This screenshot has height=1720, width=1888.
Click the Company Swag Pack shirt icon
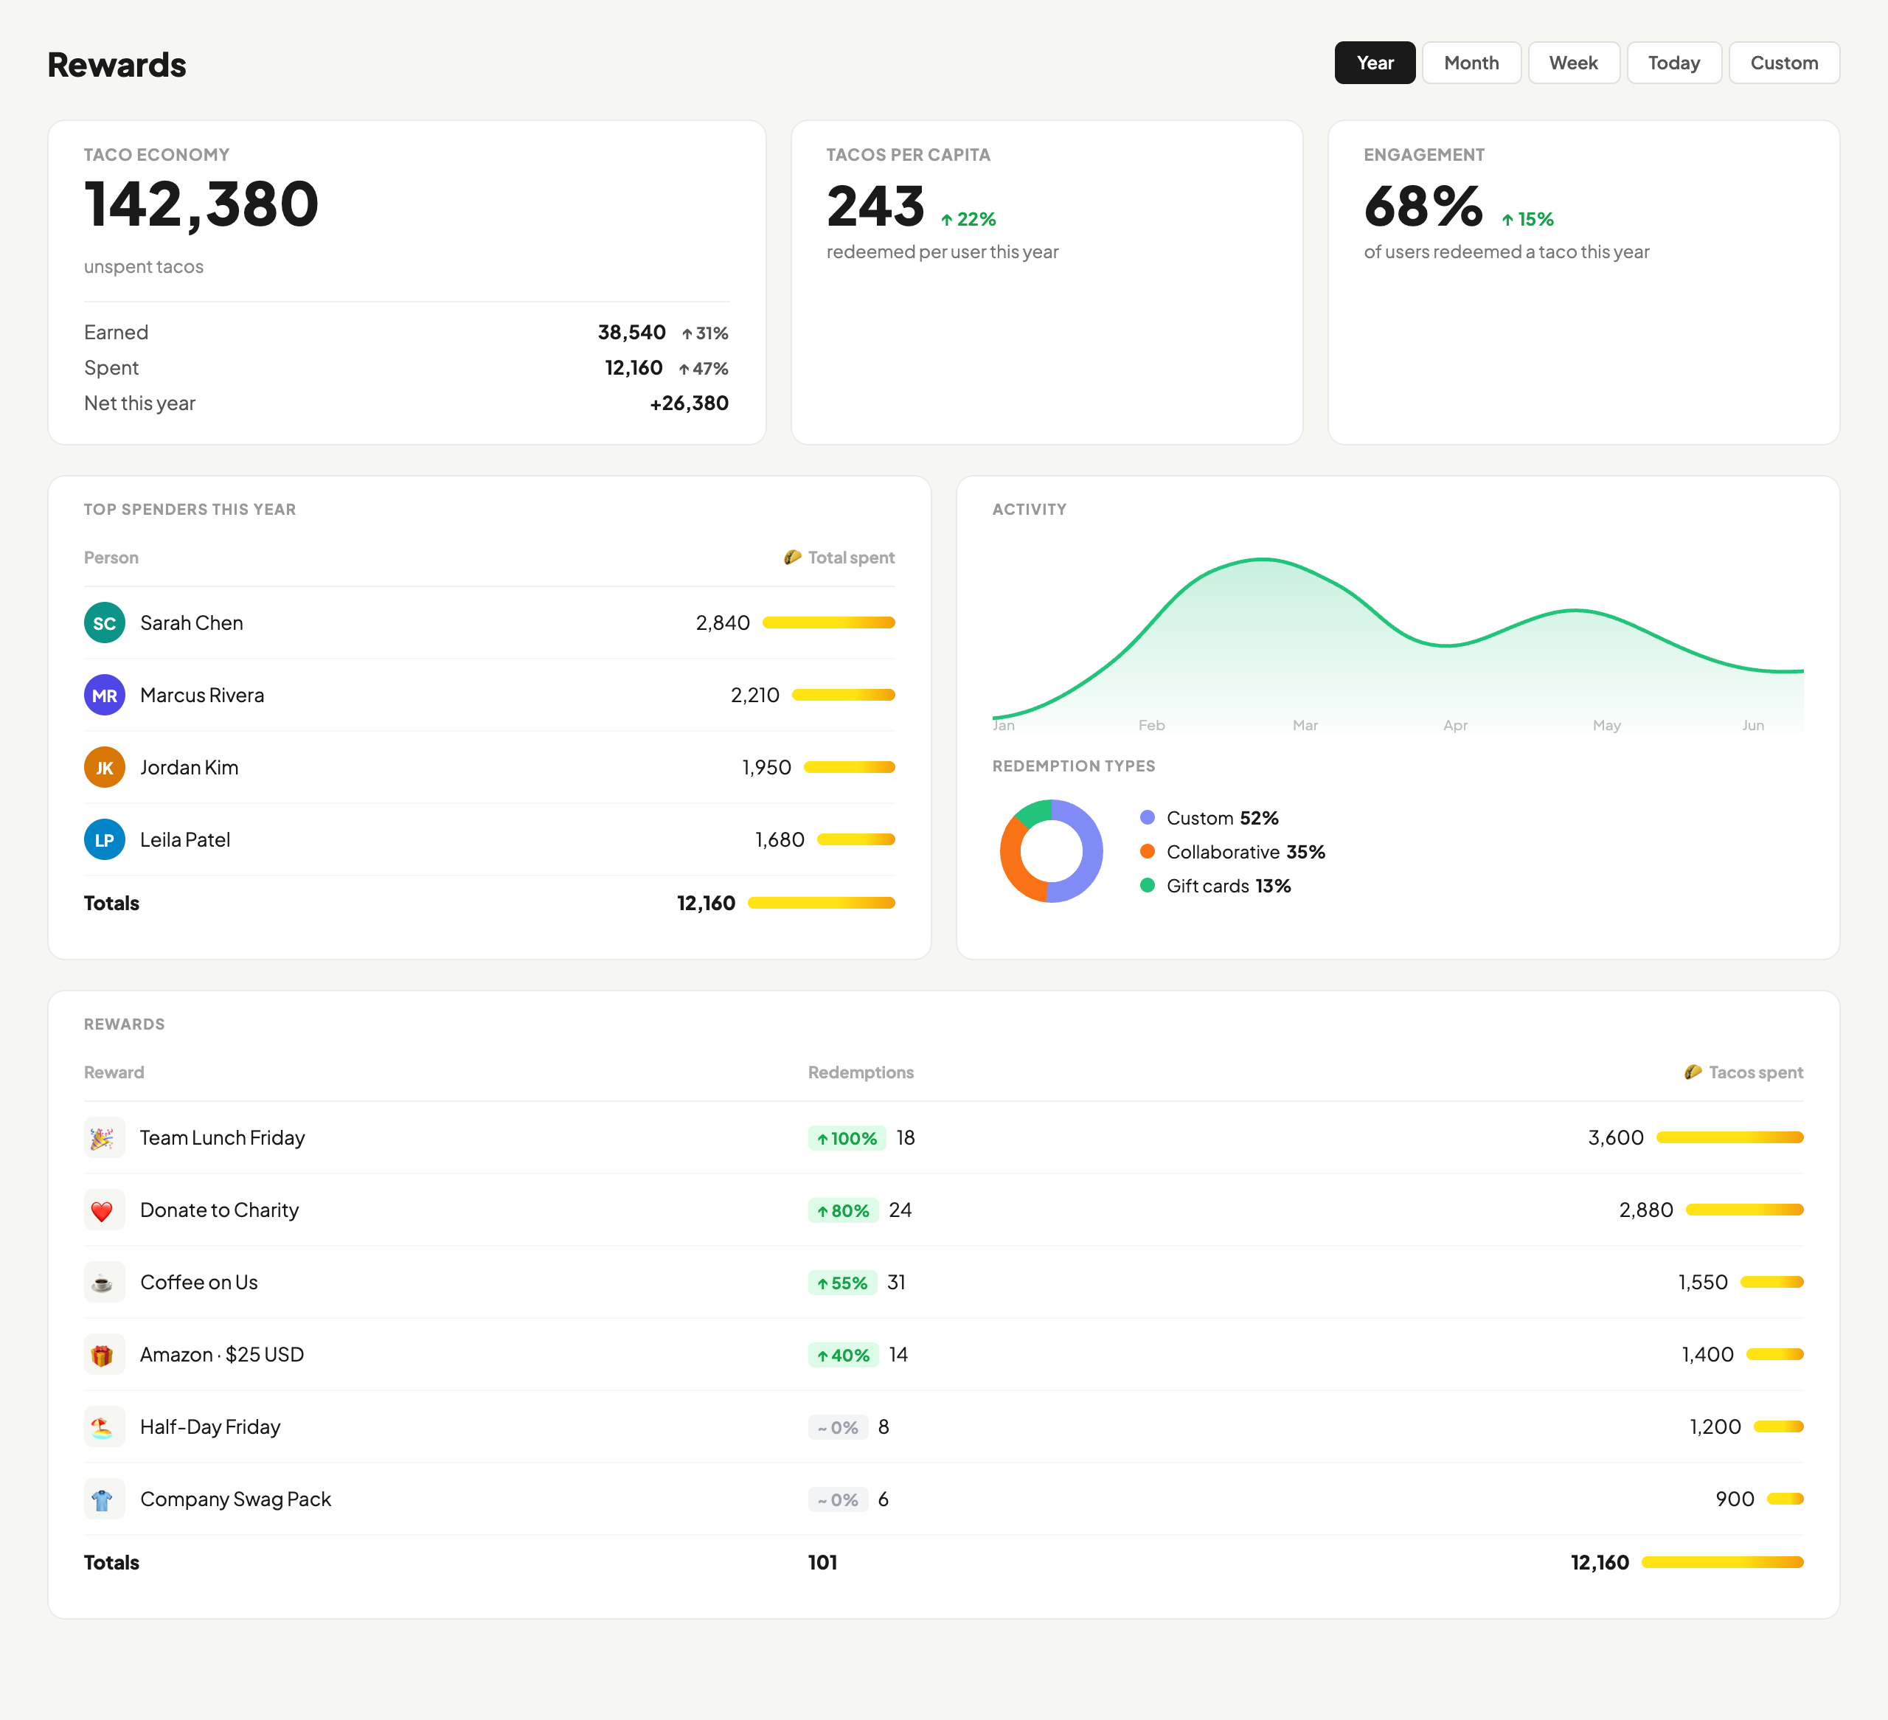point(103,1499)
